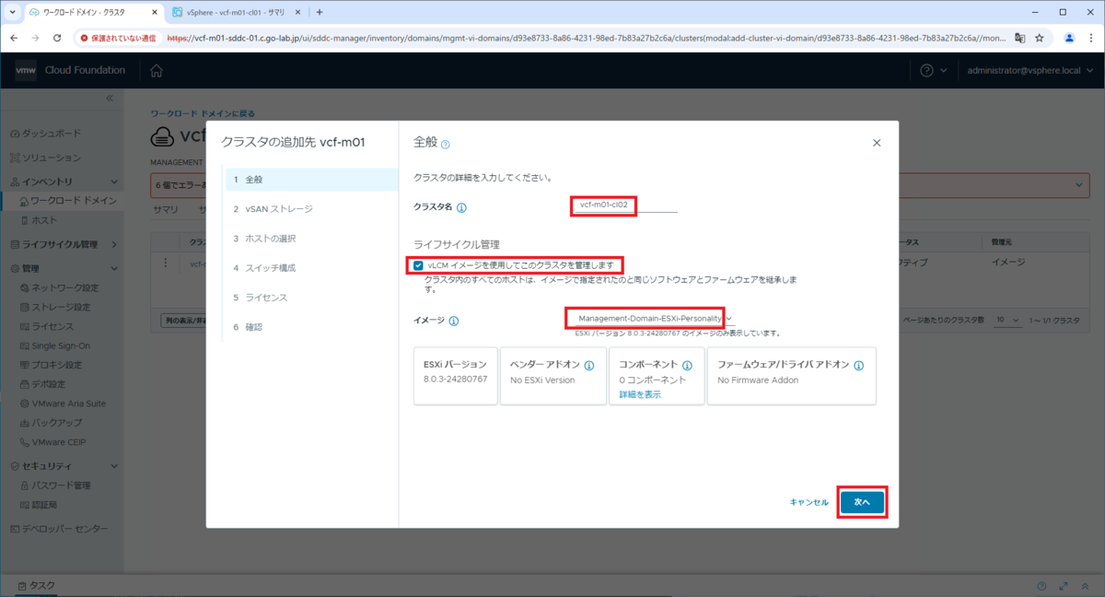Open the help icon in the top header

[x=926, y=71]
